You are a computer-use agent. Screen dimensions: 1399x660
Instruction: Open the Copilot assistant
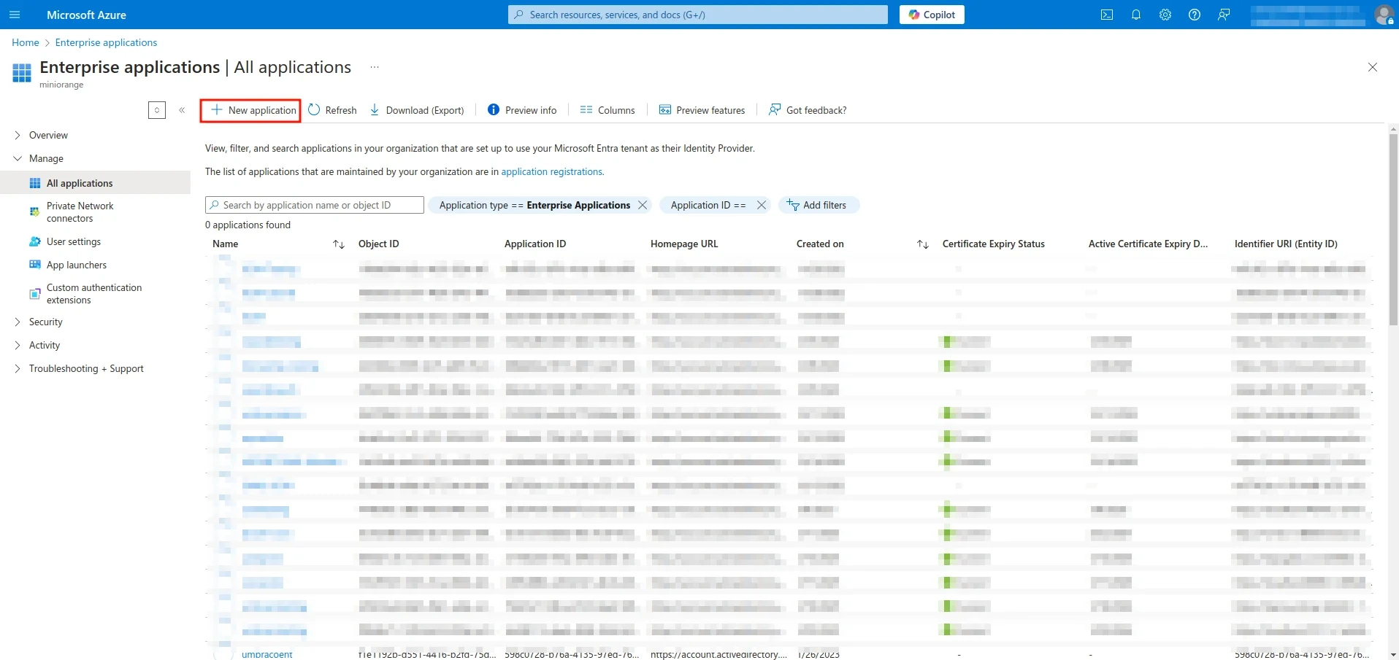[931, 15]
